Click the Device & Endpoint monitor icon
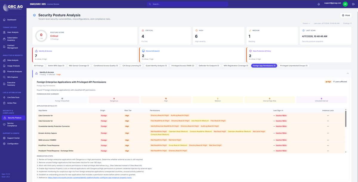 143,51
